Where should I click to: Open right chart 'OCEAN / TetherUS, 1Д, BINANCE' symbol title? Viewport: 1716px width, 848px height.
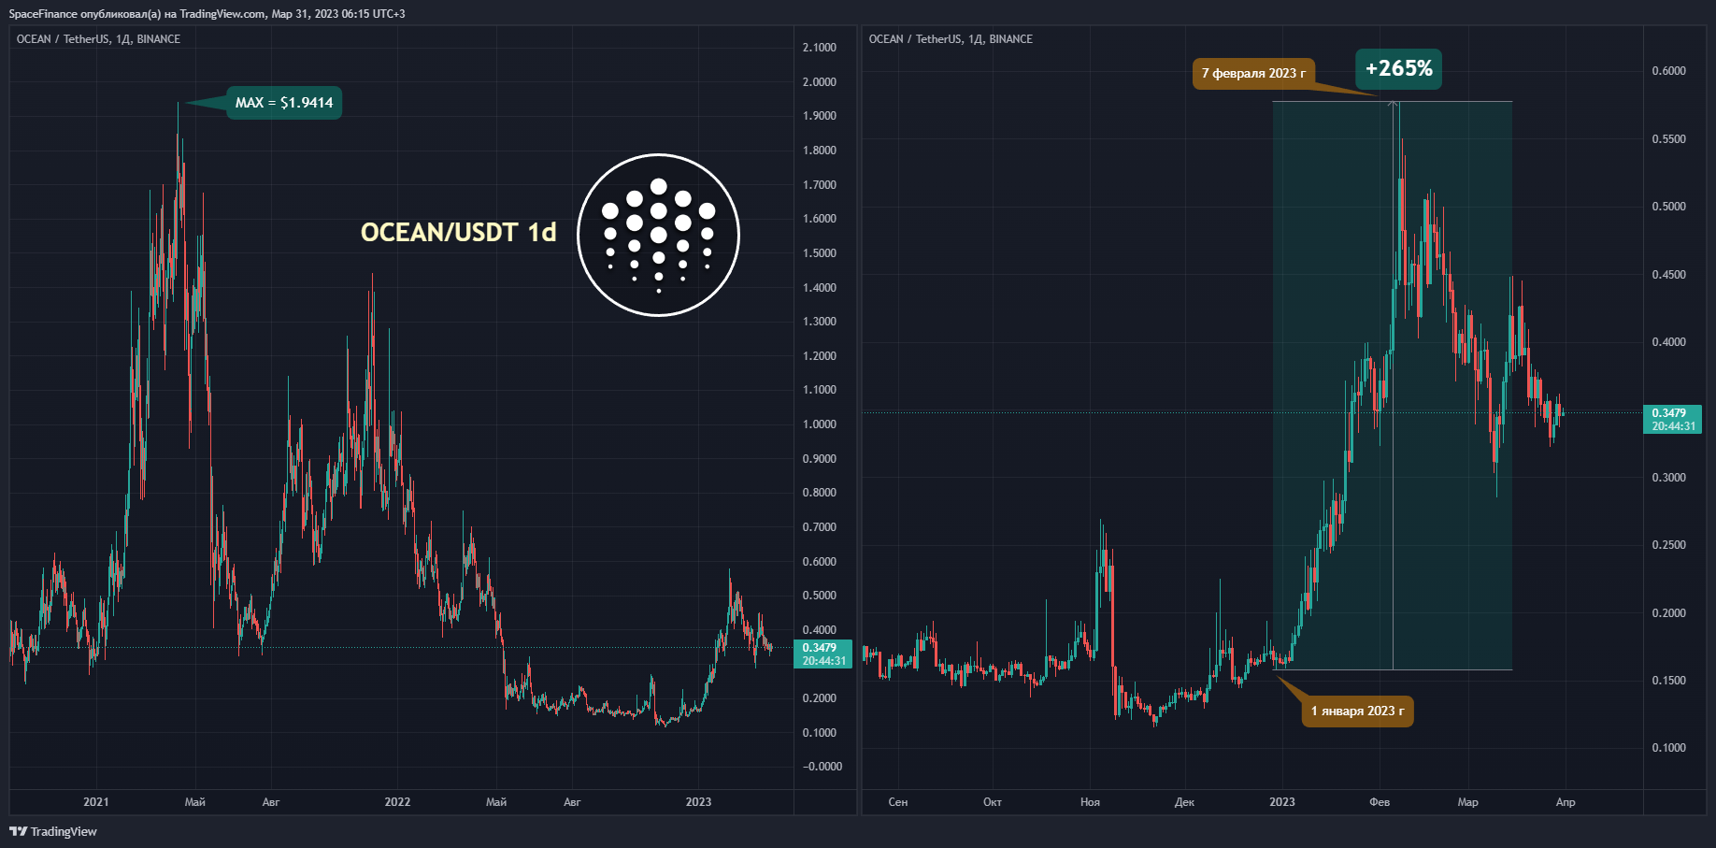pyautogui.click(x=951, y=39)
